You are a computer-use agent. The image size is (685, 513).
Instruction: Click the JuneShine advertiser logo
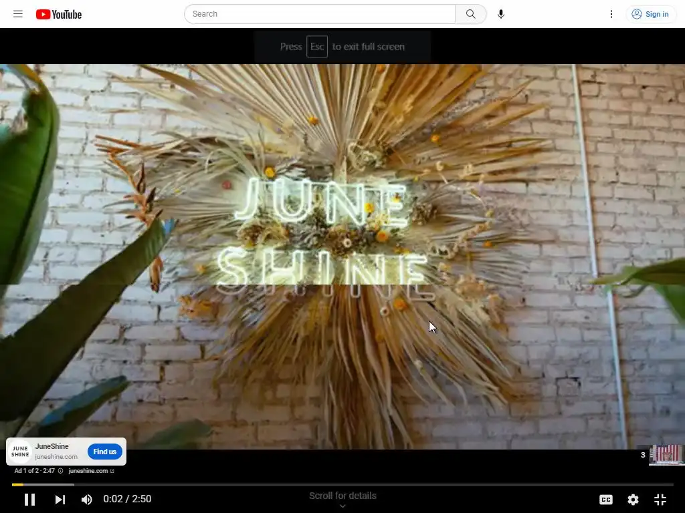pos(20,452)
